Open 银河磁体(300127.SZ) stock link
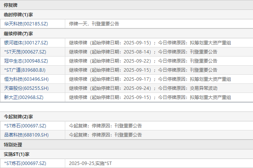Screen dimensions: 253x168 tap(26, 43)
